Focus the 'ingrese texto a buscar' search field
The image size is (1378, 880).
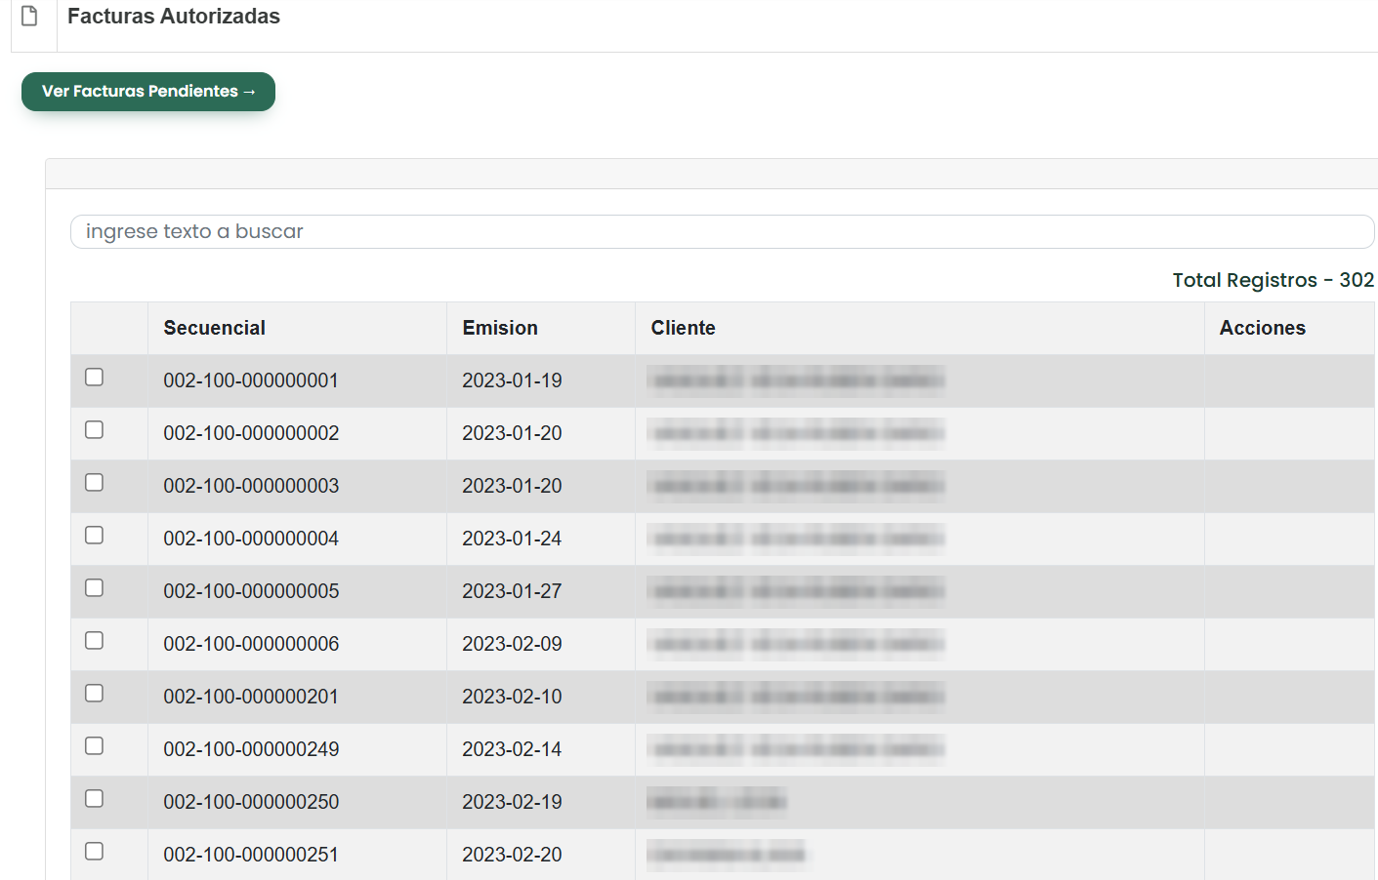click(x=722, y=232)
